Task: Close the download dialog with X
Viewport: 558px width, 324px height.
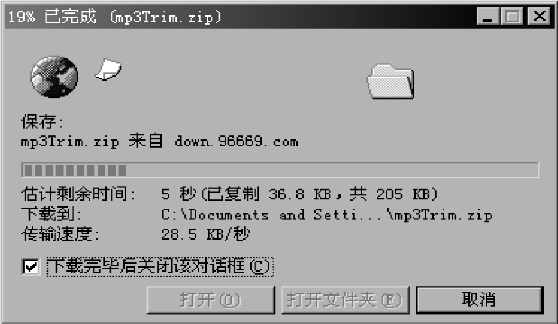Action: 539,16
